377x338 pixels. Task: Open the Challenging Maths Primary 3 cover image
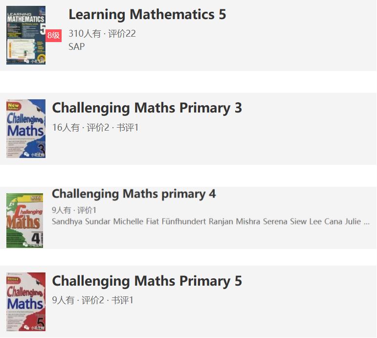click(25, 129)
